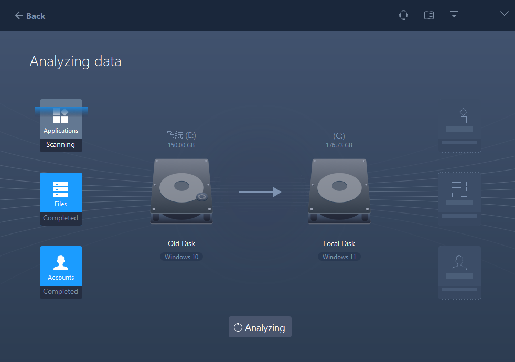This screenshot has height=362, width=515.
Task: Close the application window
Action: pos(504,15)
